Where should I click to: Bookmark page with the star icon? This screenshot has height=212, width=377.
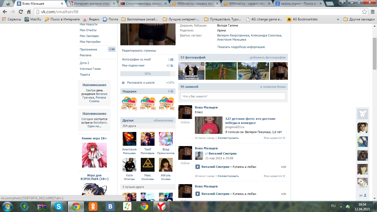click(365, 12)
